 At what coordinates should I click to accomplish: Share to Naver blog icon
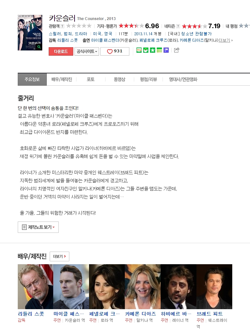[139, 50]
